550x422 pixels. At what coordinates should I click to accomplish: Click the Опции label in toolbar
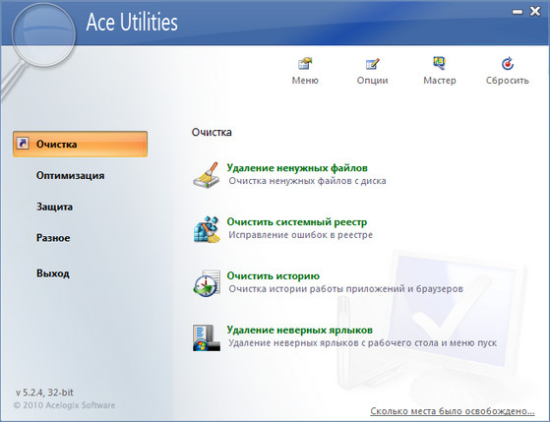click(x=373, y=81)
